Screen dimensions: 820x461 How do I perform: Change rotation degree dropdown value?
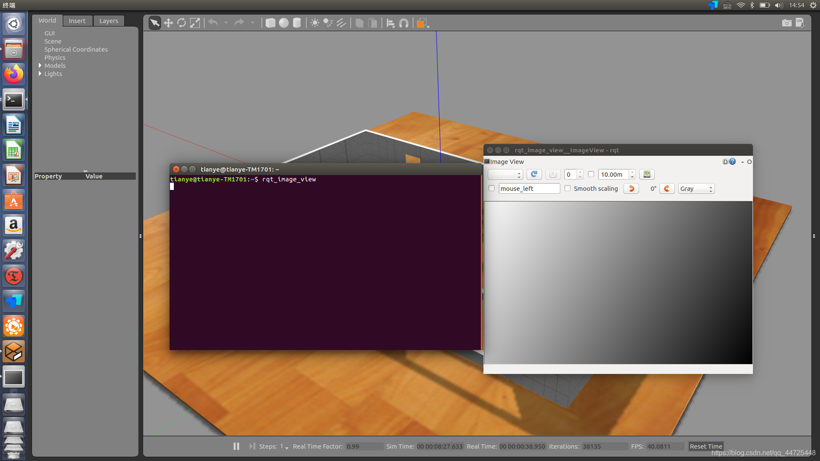pos(653,188)
